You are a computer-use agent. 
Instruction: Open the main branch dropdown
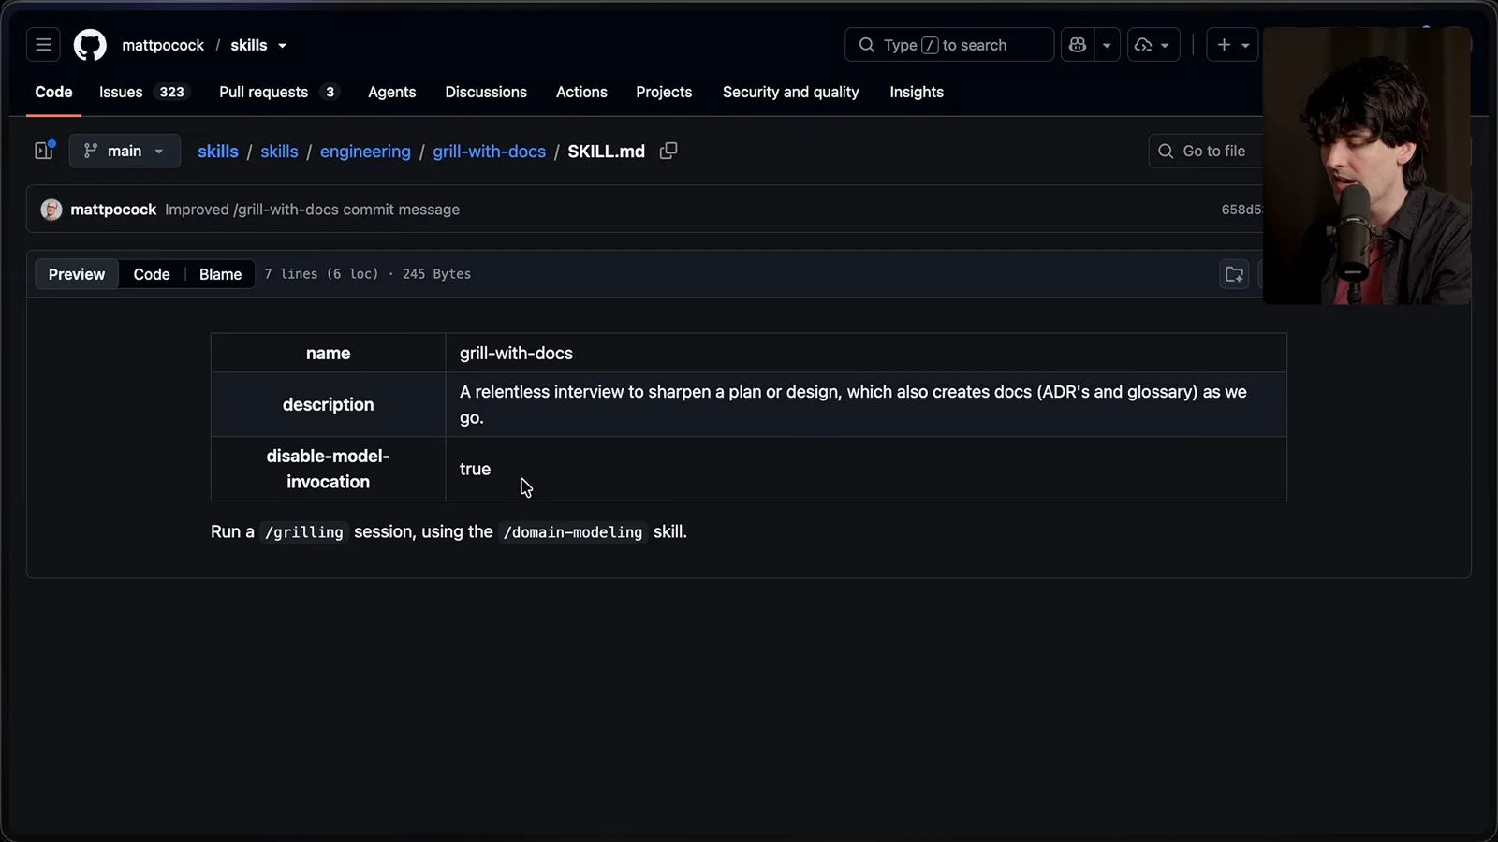click(x=125, y=151)
